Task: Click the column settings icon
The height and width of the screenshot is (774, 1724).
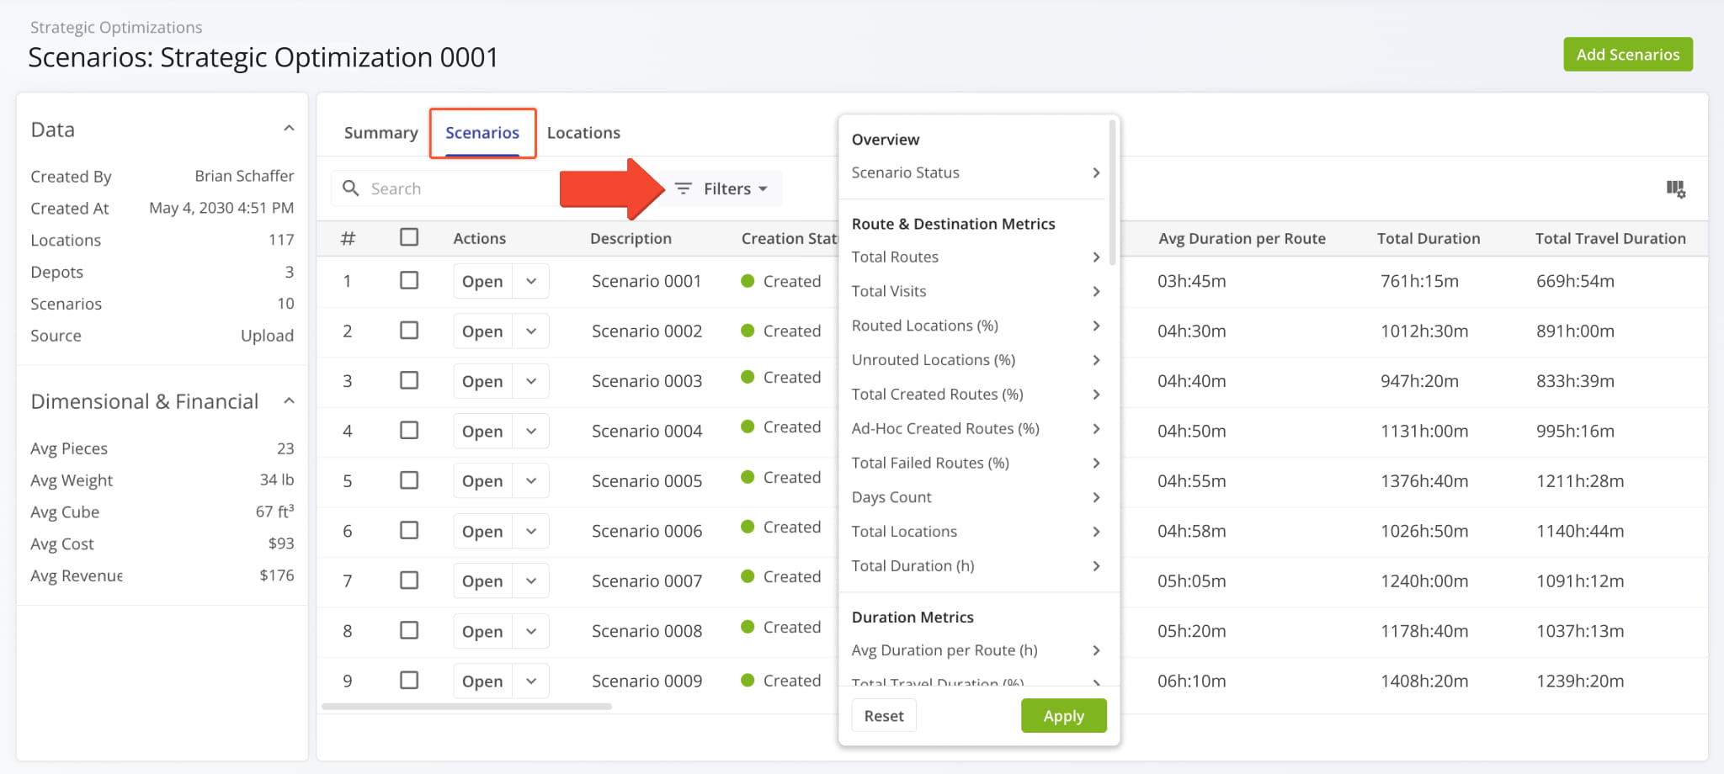Action: point(1675,189)
